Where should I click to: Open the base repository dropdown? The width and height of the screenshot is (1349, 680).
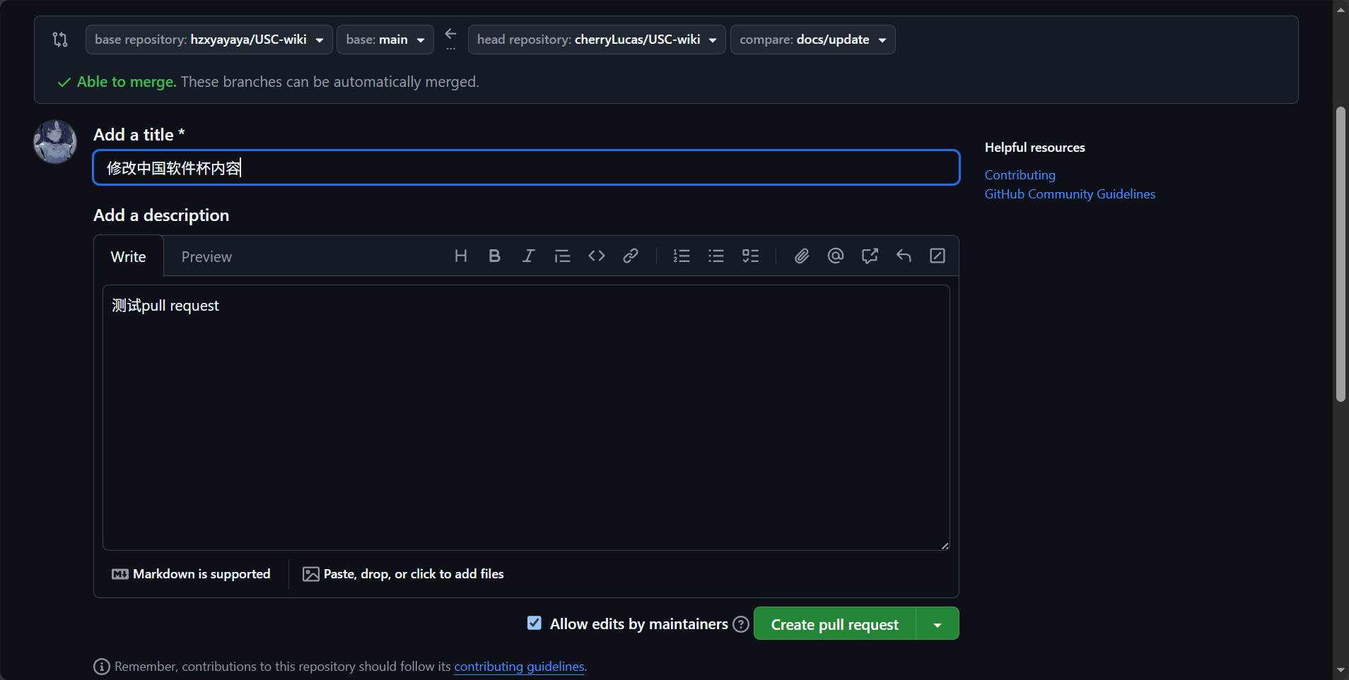point(209,40)
